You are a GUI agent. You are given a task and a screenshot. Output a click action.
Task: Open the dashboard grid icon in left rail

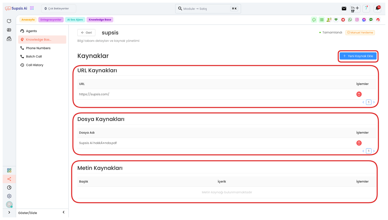[x=9, y=170]
